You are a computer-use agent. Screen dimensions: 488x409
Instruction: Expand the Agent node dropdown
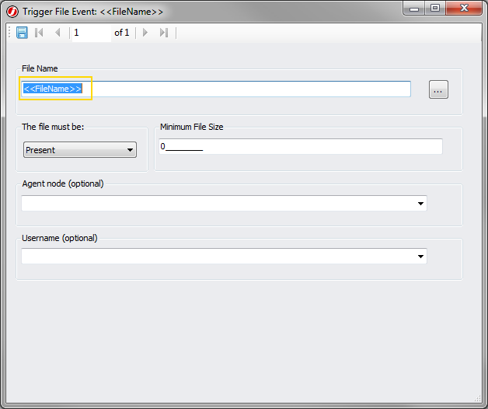420,204
